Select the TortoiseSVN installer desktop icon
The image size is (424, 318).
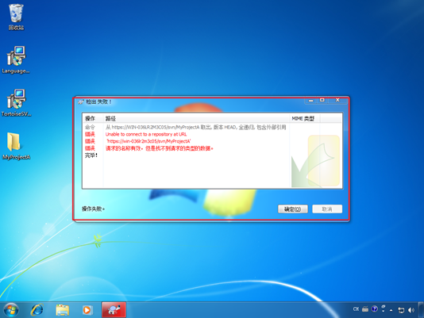coord(16,102)
